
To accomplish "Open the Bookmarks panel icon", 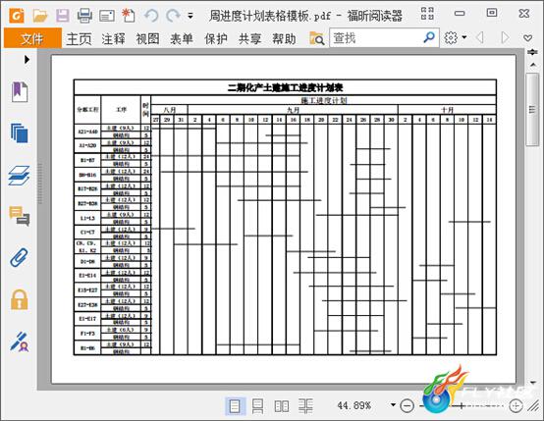I will (x=20, y=92).
